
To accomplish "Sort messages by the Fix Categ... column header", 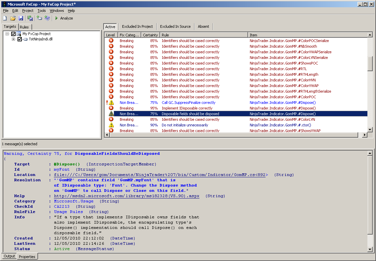I will pos(129,35).
